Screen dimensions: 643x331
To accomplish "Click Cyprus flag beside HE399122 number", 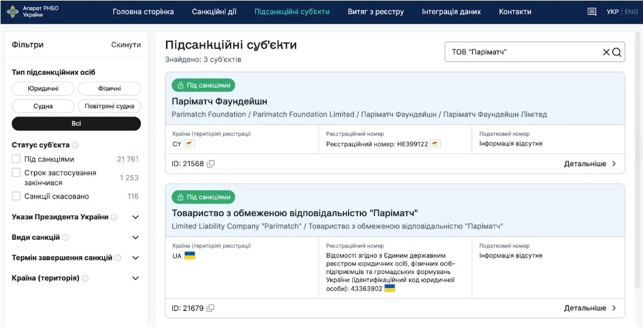I will 436,144.
